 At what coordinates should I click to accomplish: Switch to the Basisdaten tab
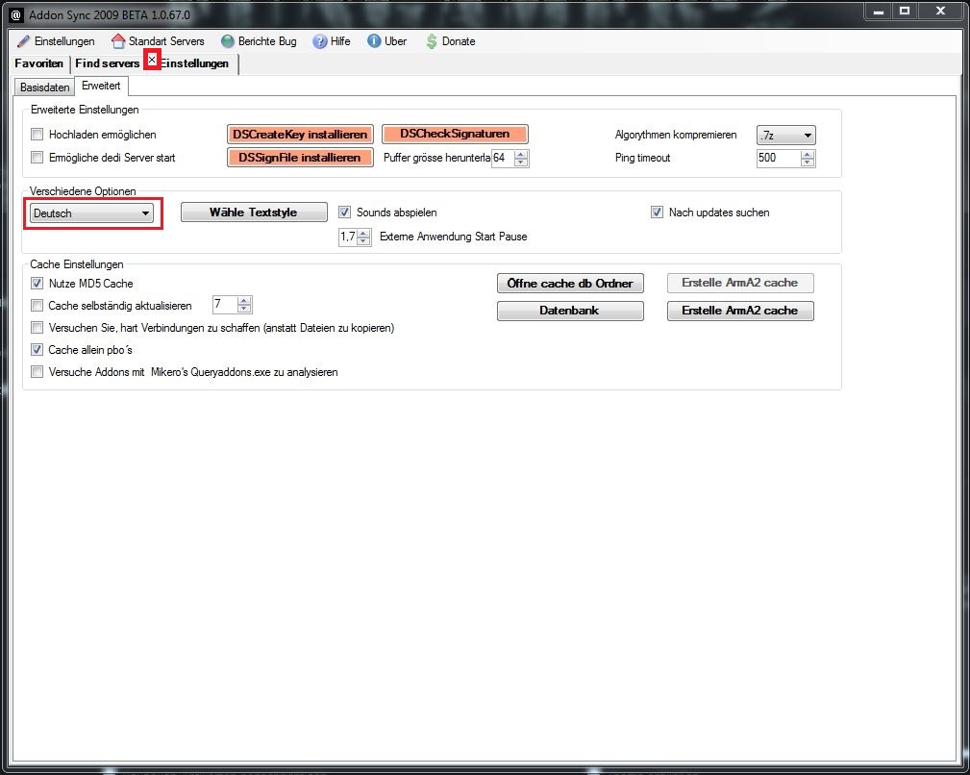[45, 87]
